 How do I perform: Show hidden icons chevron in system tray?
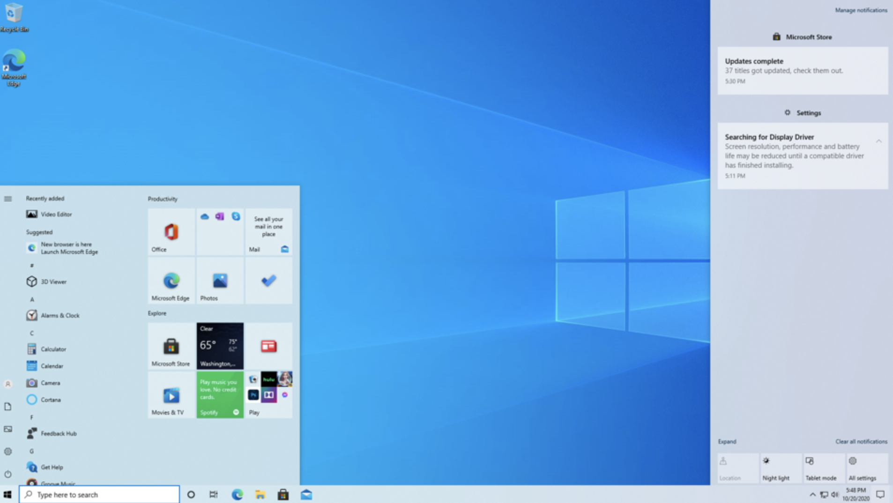click(x=812, y=495)
